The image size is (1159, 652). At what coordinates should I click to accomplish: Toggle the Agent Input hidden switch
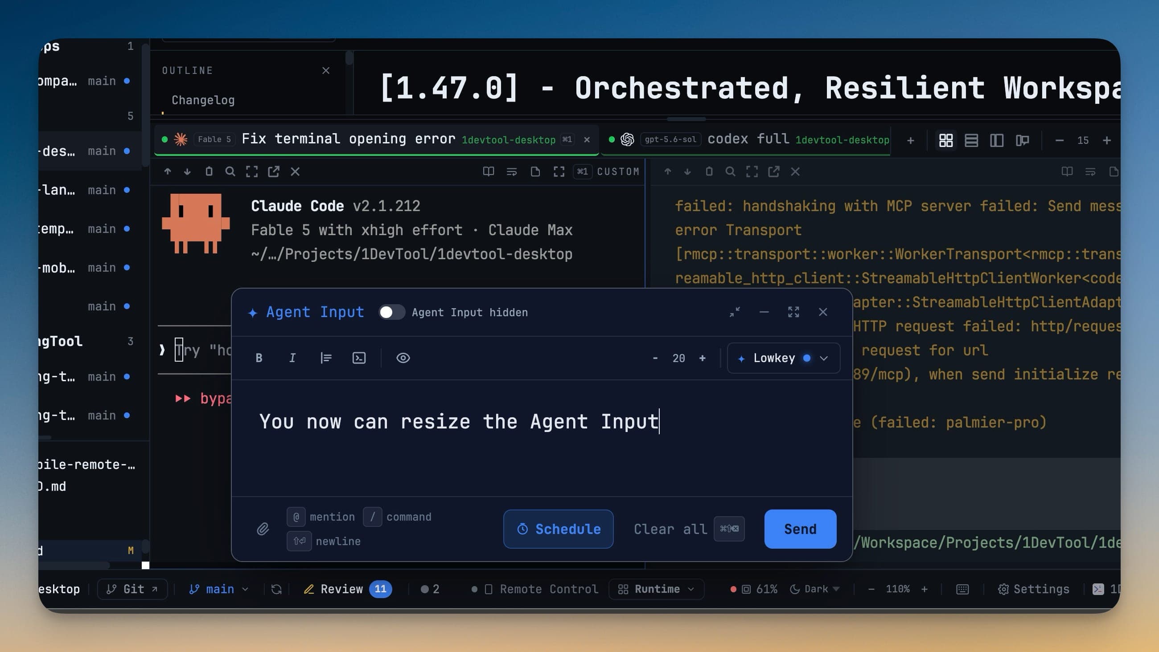point(391,312)
